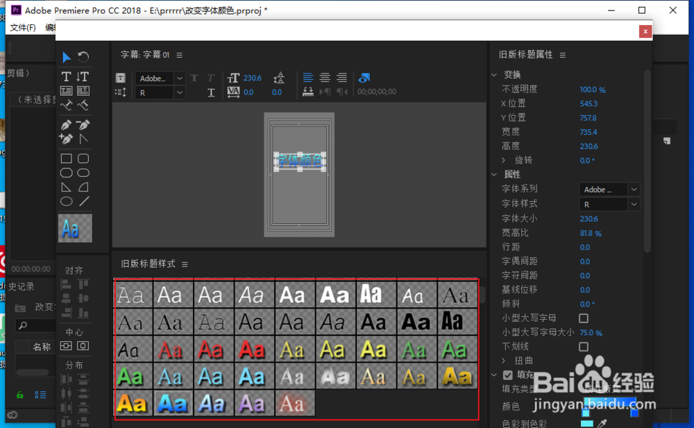Select the Vertical Path Type tool
The width and height of the screenshot is (694, 428).
83,105
